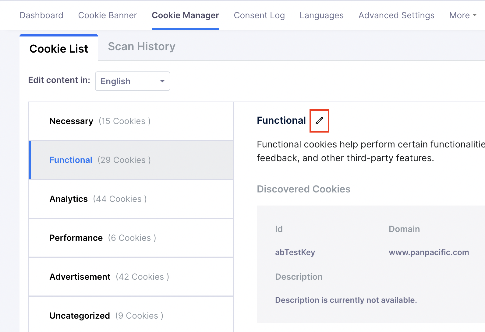This screenshot has height=332, width=485.
Task: Go to Cookie Banner tab
Action: pos(108,15)
